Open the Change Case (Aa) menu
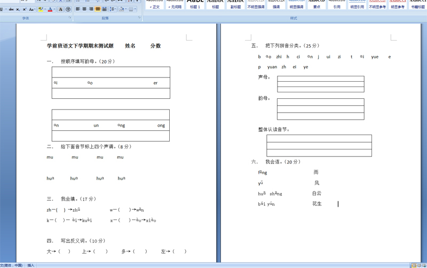The width and height of the screenshot is (427, 268). [x=32, y=9]
